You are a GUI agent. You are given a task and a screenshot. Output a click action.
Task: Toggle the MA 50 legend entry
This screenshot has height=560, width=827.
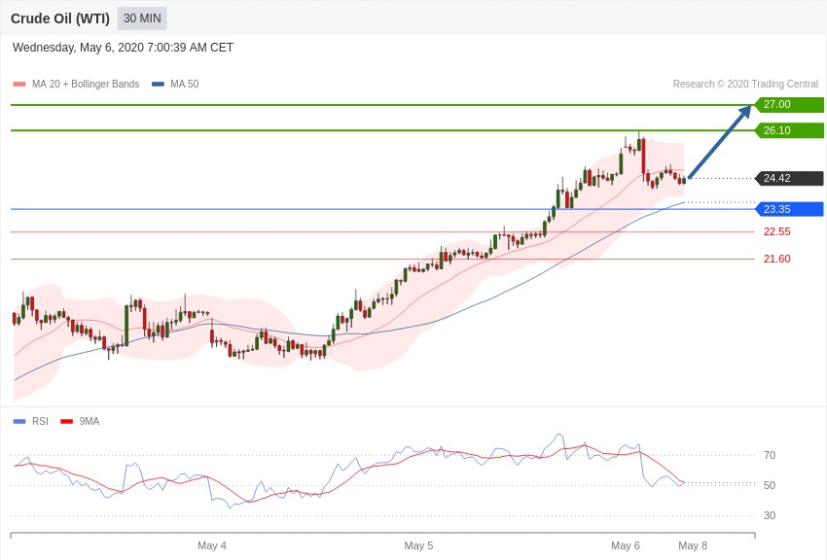point(175,85)
